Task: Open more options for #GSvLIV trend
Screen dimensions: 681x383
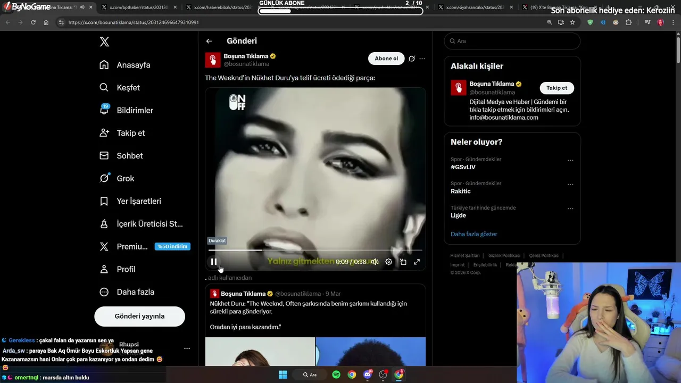Action: 570,160
